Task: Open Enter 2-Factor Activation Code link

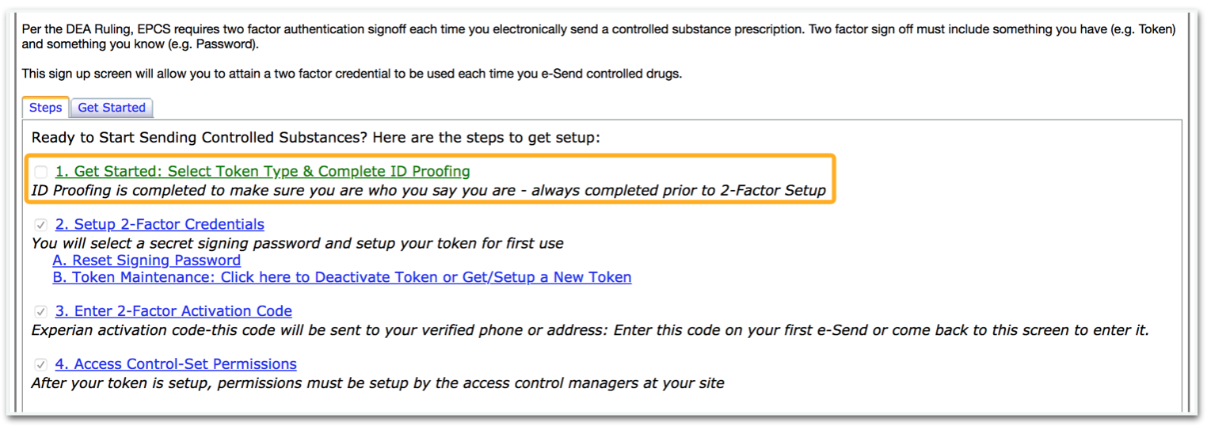Action: coord(173,311)
